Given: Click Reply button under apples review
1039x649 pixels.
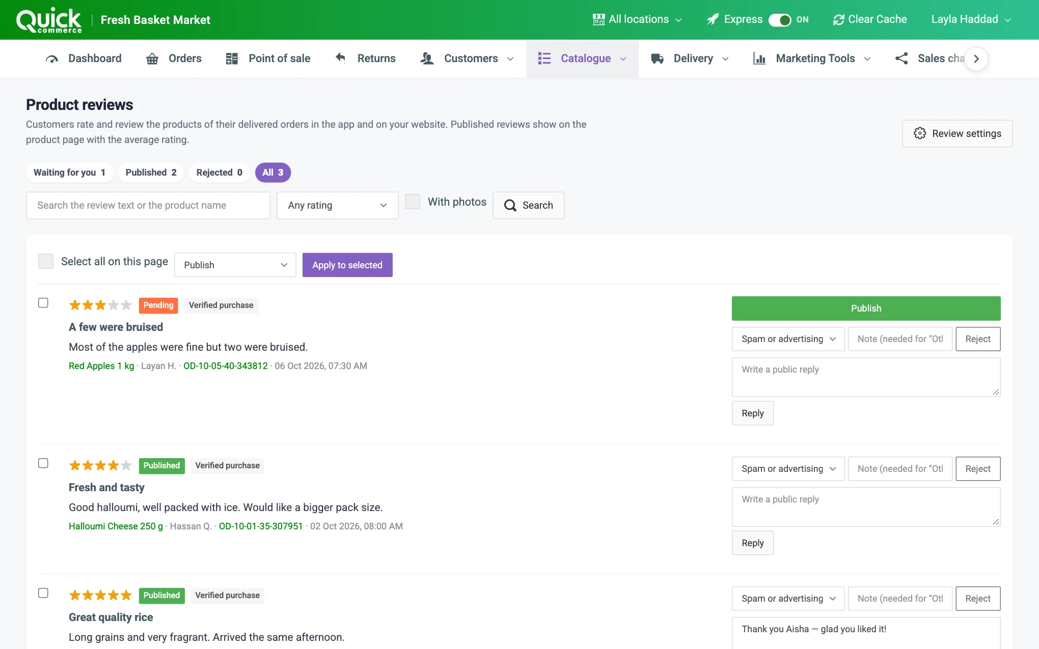Looking at the screenshot, I should pyautogui.click(x=753, y=413).
